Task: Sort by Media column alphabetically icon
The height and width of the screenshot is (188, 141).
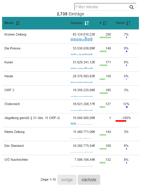Action: click(18, 23)
